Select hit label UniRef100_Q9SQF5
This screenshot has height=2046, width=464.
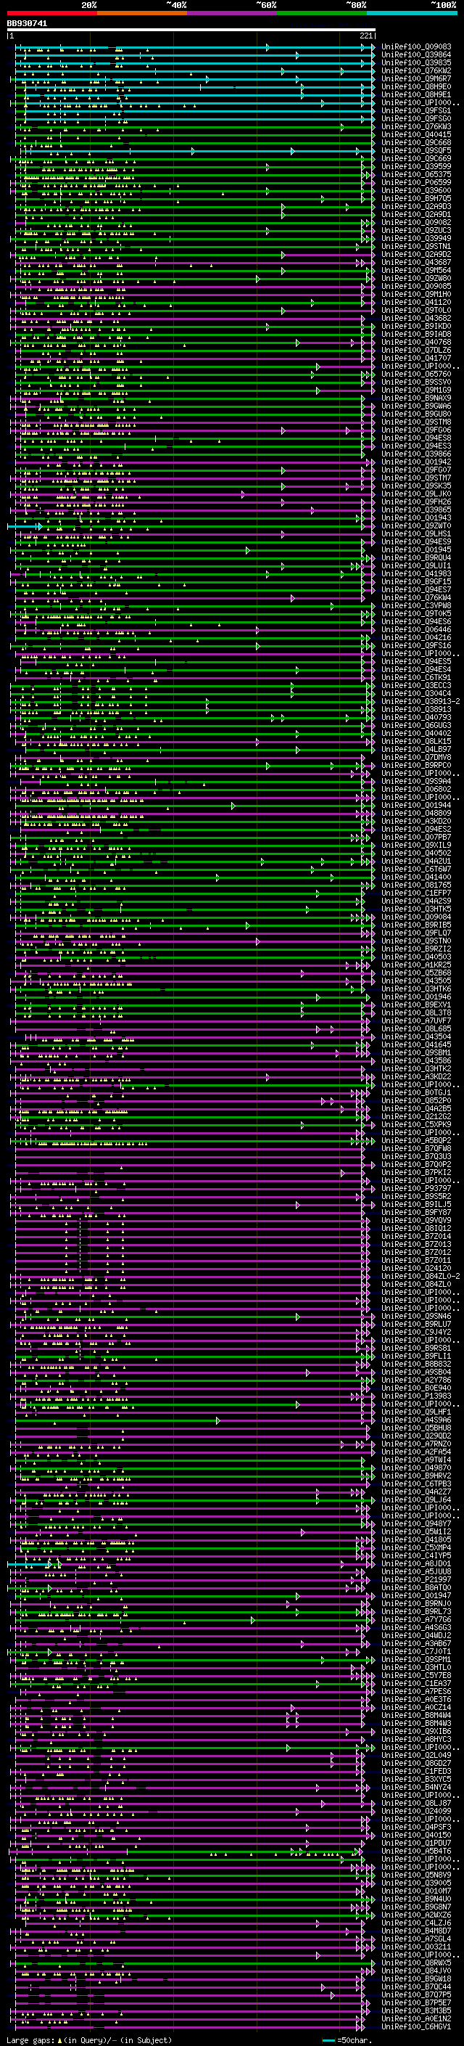click(416, 150)
